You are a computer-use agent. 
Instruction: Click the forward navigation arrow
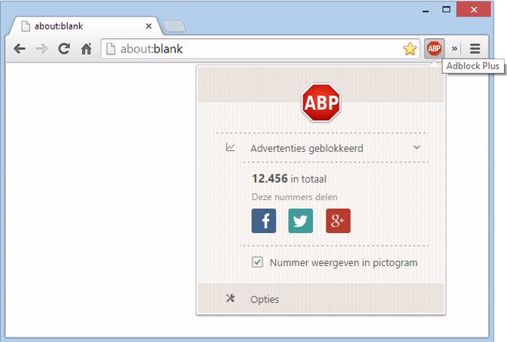tap(41, 49)
